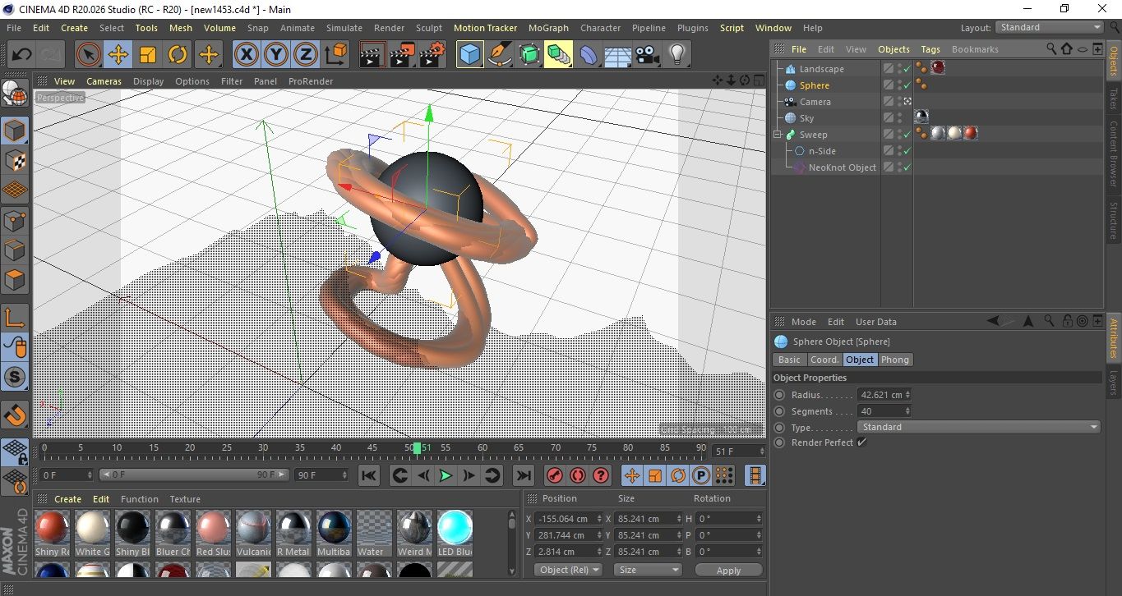This screenshot has width=1122, height=596.
Task: Toggle the Z-axis lock
Action: (306, 55)
